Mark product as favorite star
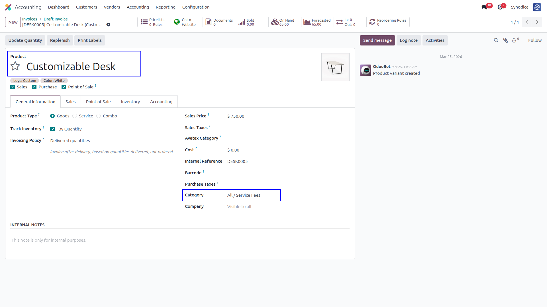Viewport: 547px width, 307px height. 15,66
